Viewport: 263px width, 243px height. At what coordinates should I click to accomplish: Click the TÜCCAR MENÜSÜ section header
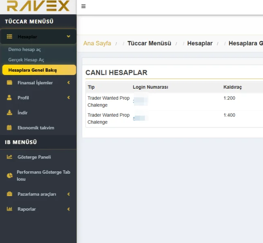(29, 21)
